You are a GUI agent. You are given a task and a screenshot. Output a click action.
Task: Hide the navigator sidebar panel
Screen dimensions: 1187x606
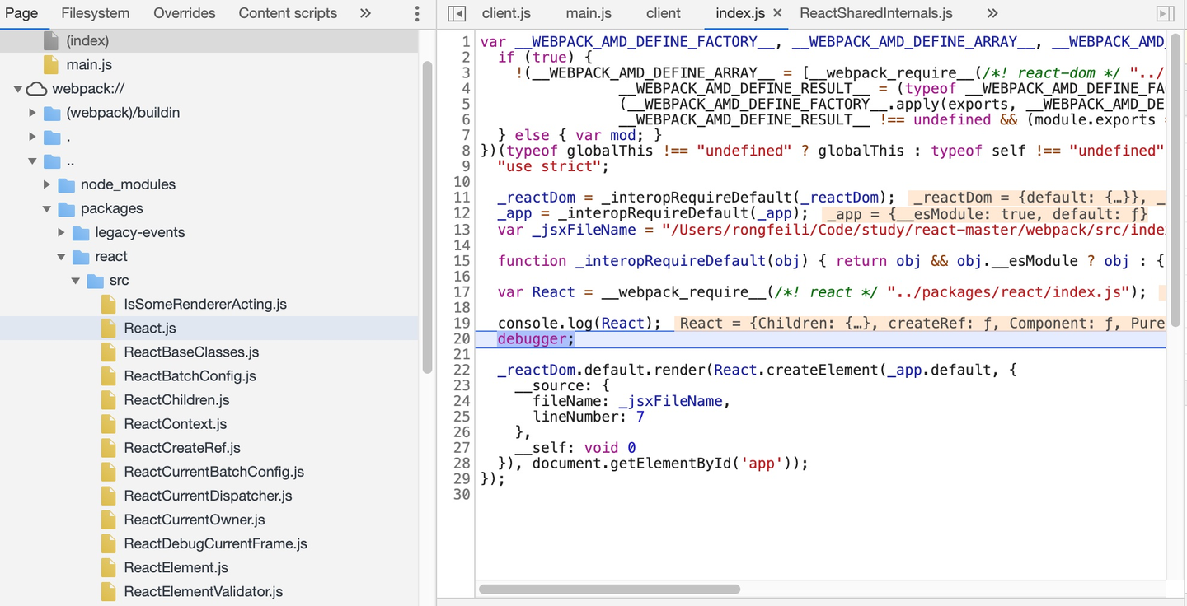pyautogui.click(x=455, y=13)
